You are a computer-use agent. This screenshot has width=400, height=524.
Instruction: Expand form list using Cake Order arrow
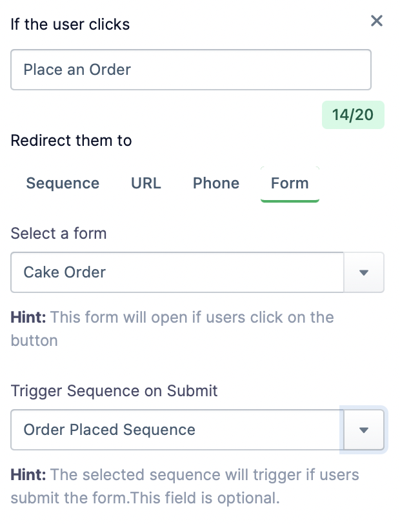(x=364, y=272)
